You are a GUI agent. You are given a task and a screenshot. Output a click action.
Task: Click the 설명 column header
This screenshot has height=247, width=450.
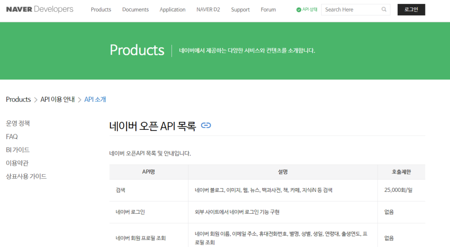click(x=283, y=172)
